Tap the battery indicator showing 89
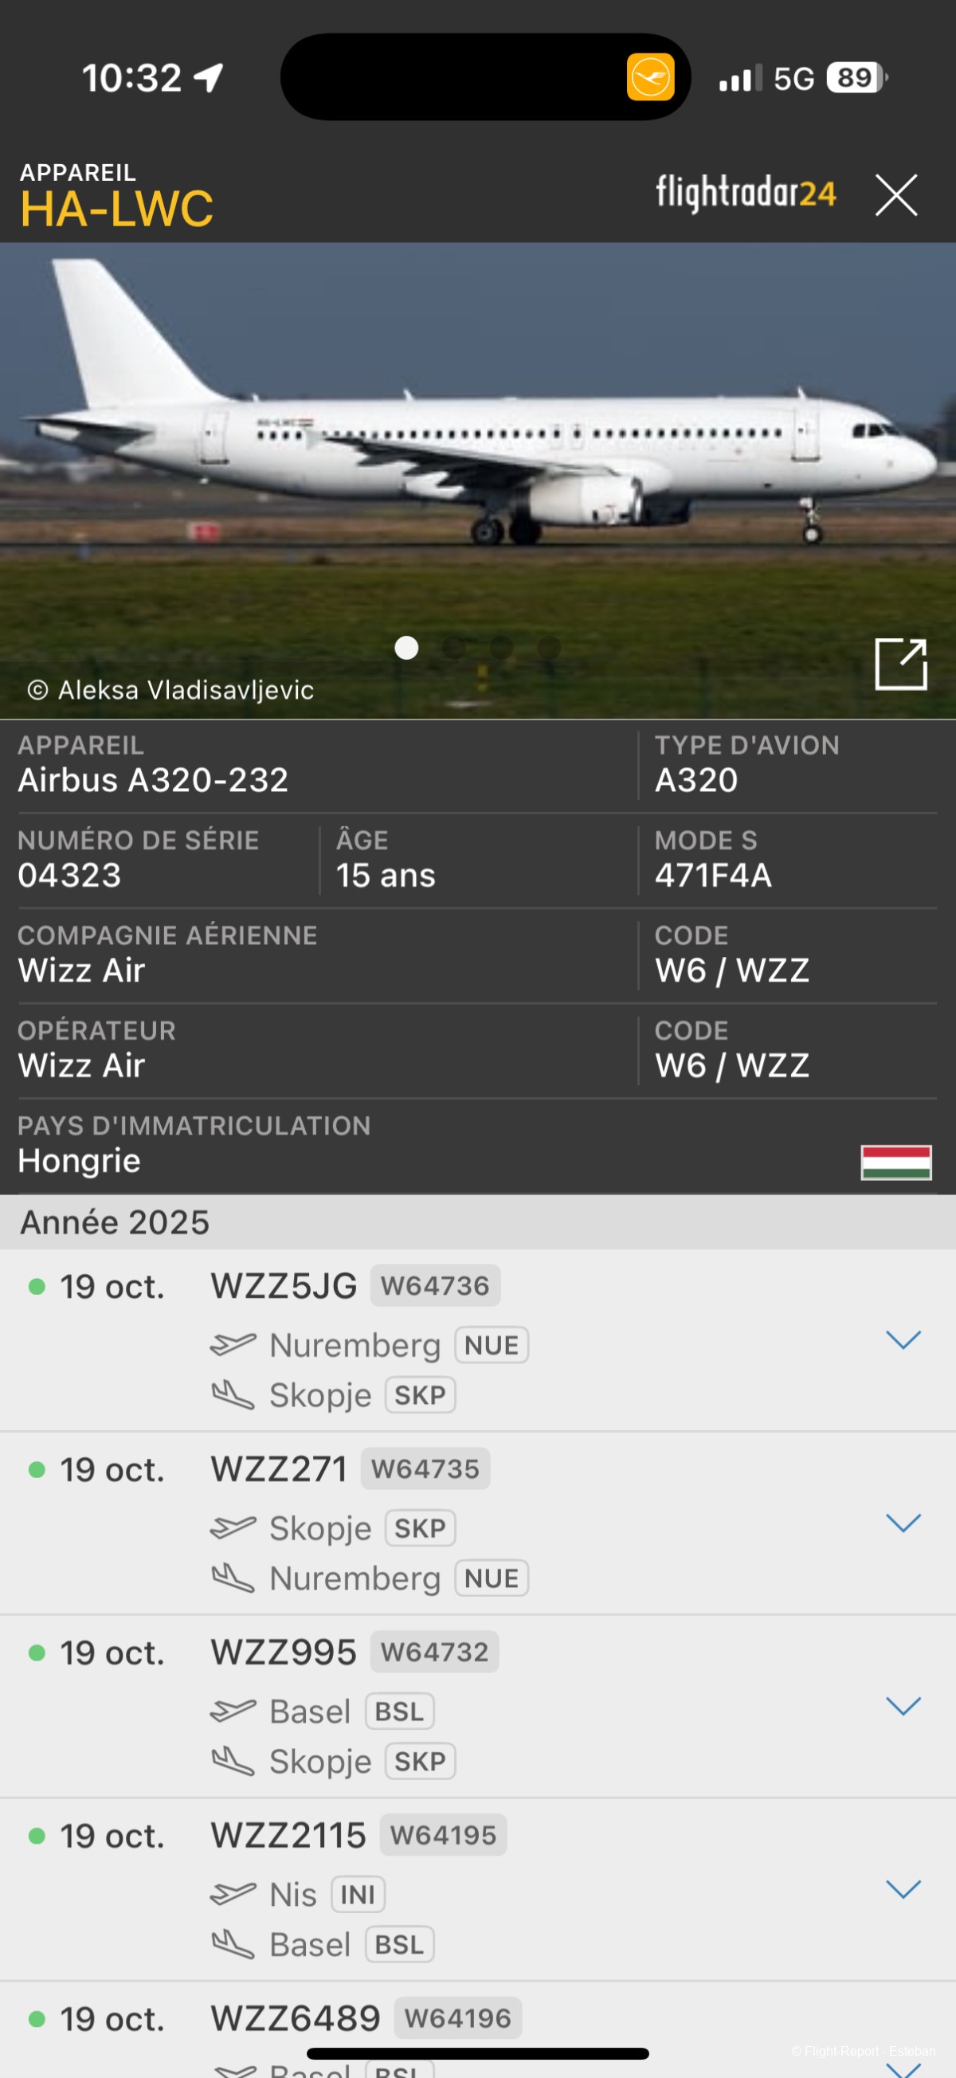This screenshot has height=2078, width=956. tap(856, 78)
